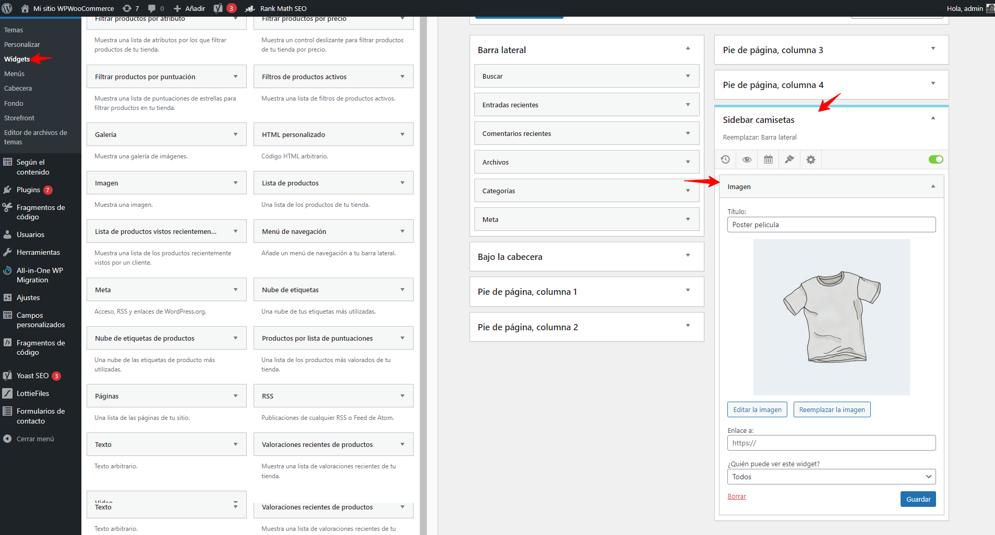Click the Borrar link

pyautogui.click(x=737, y=496)
